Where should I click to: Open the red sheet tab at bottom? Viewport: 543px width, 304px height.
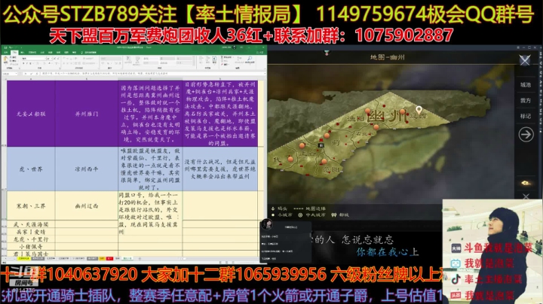click(110, 258)
